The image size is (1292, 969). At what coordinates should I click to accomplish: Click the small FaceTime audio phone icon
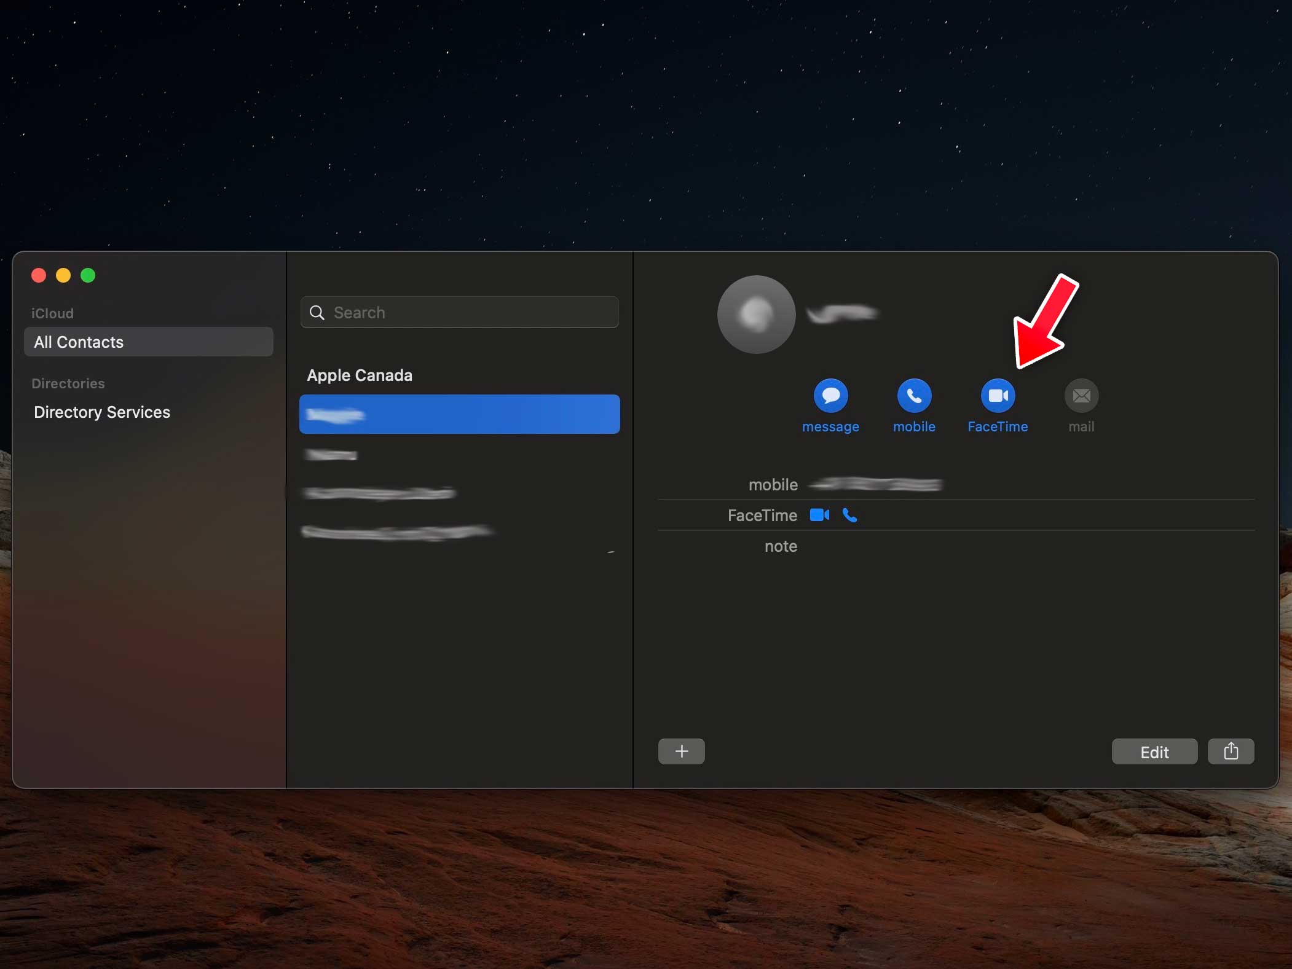coord(849,515)
